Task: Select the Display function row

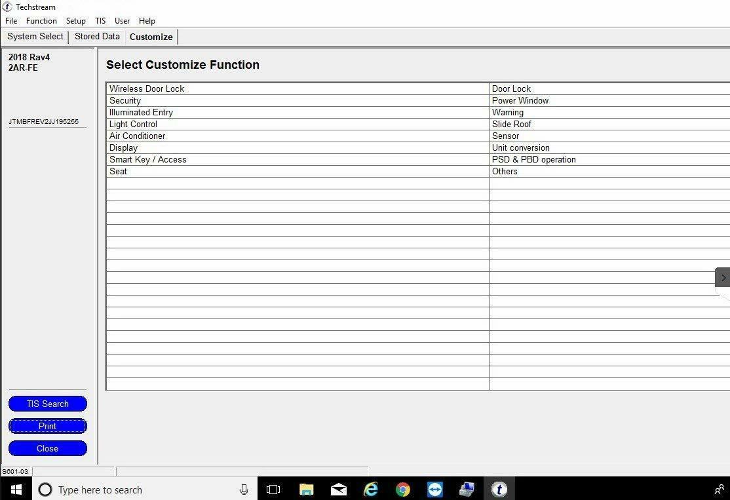Action: click(298, 147)
